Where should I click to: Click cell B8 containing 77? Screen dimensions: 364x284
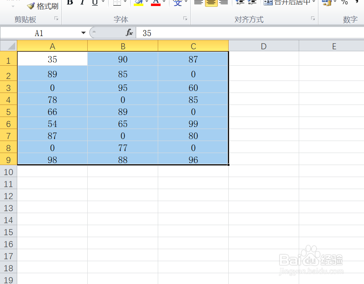coord(123,147)
